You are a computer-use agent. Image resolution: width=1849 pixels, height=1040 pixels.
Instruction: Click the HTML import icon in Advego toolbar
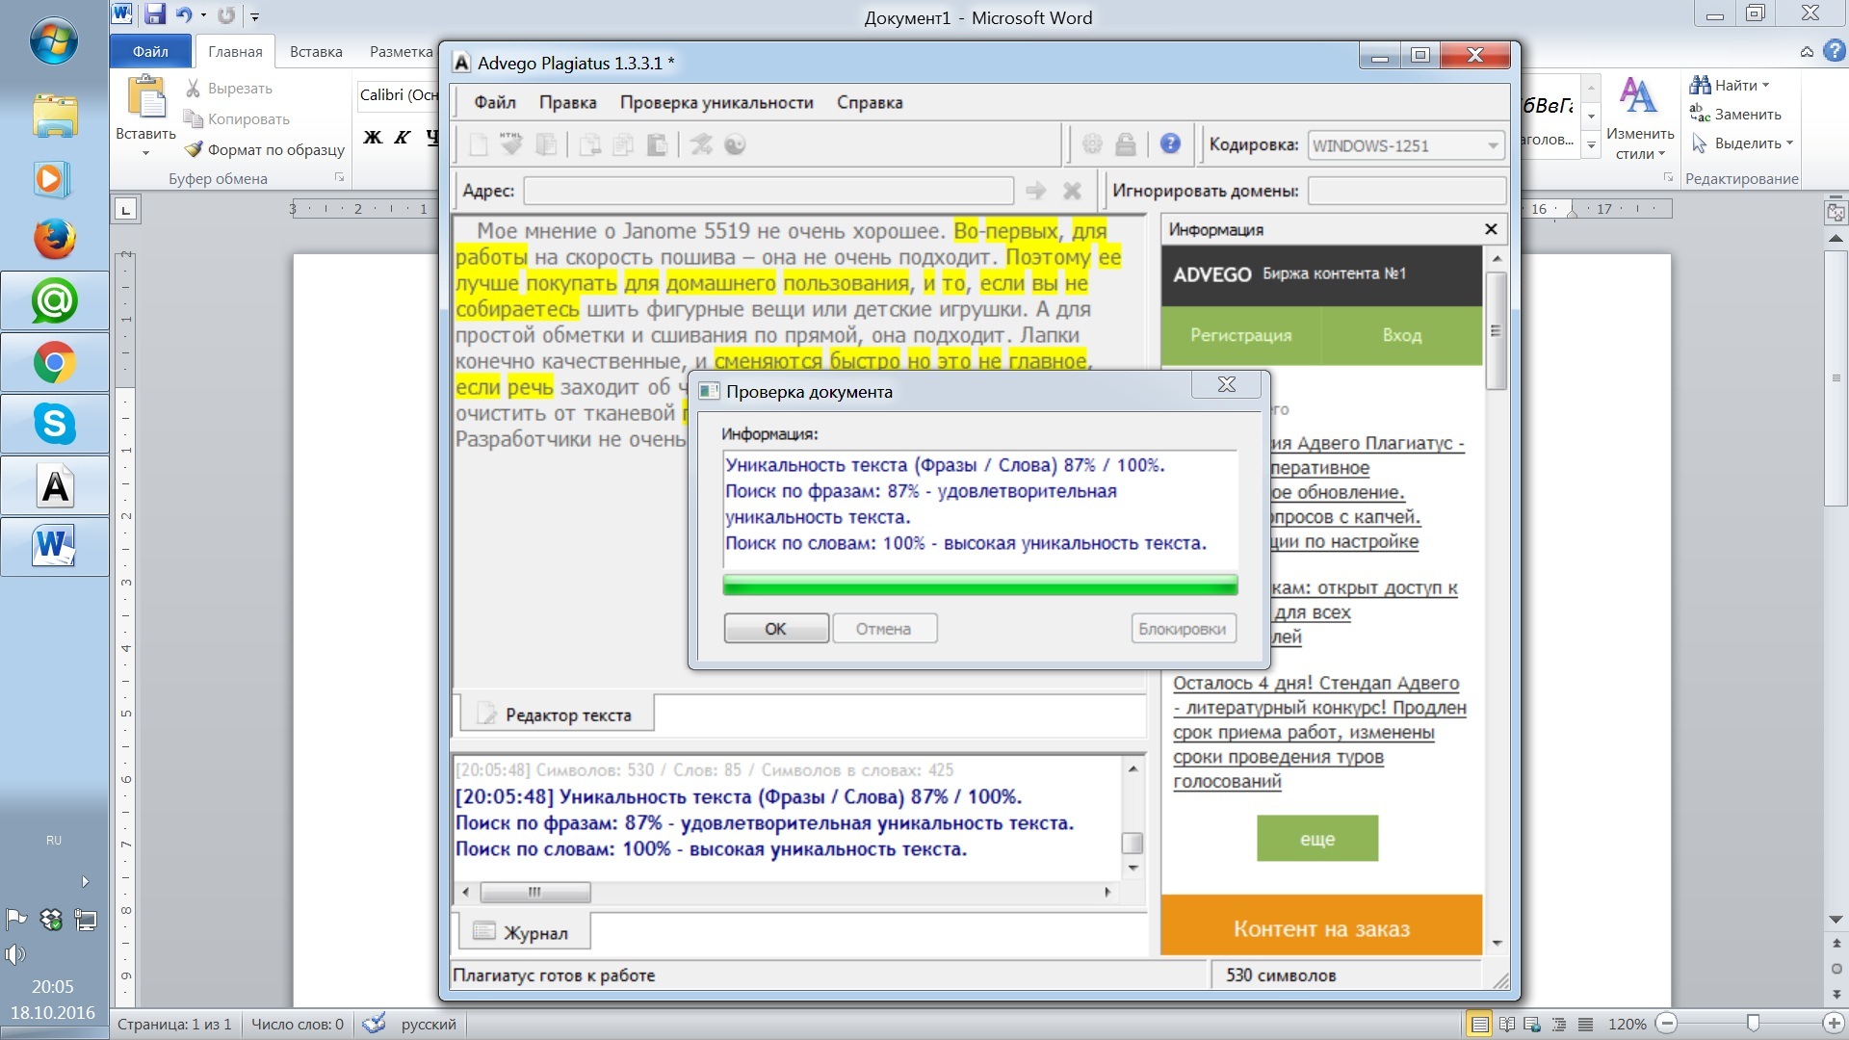point(511,144)
